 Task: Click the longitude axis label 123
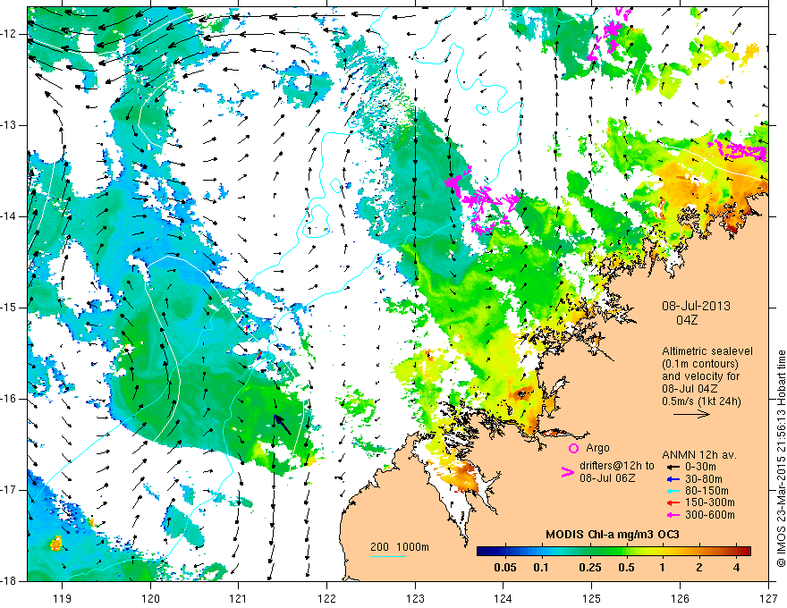(415, 599)
